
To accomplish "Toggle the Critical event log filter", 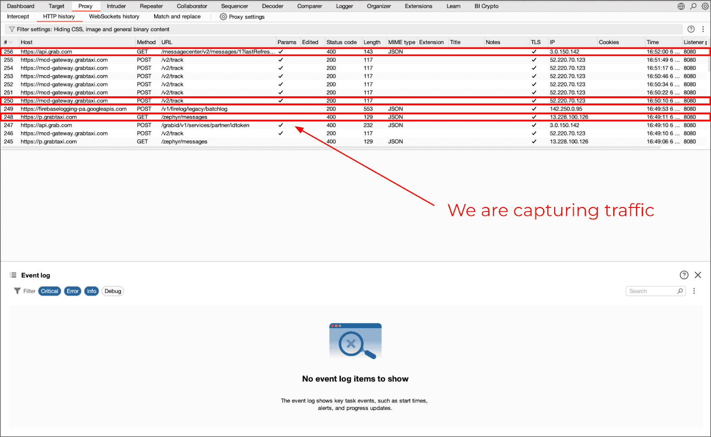I will (x=49, y=291).
